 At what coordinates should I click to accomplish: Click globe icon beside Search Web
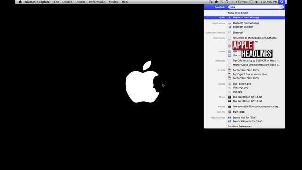click(230, 118)
